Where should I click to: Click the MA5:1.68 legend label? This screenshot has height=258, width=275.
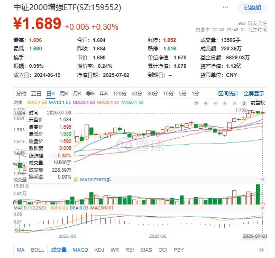click(37, 102)
